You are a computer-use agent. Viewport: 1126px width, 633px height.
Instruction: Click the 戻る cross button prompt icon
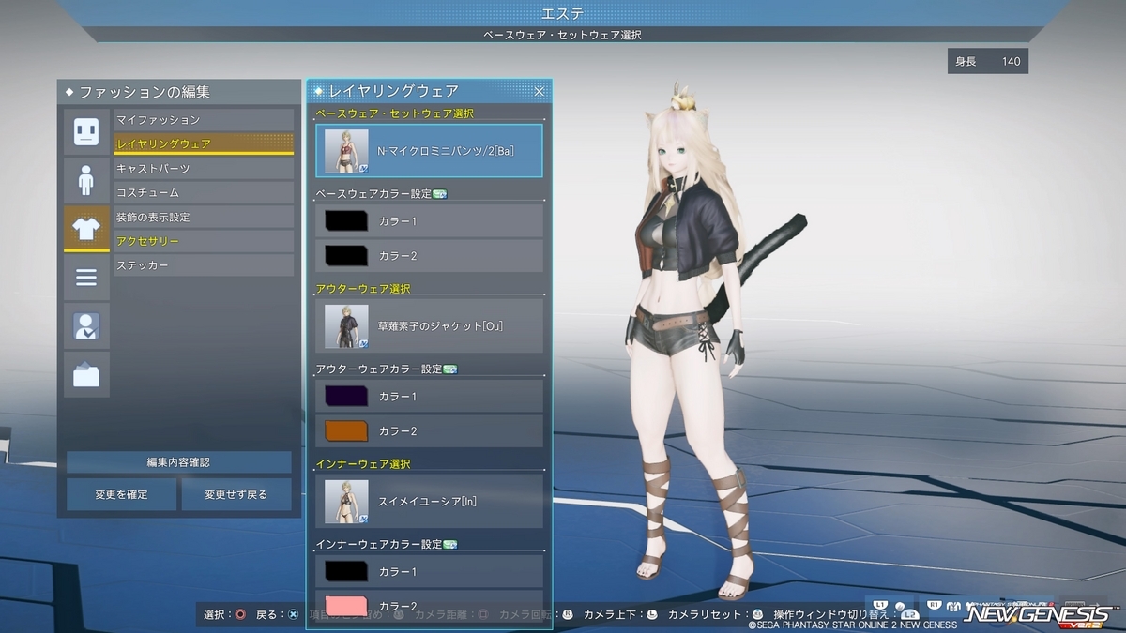click(293, 615)
